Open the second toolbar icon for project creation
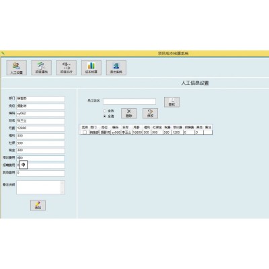This screenshot has width=269, height=269. point(42,67)
